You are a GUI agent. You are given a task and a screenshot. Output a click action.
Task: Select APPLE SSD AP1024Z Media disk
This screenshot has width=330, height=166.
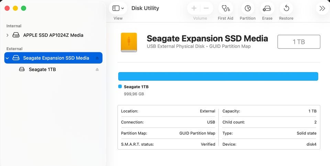[53, 35]
